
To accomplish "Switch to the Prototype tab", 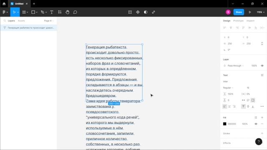I will coord(238,21).
